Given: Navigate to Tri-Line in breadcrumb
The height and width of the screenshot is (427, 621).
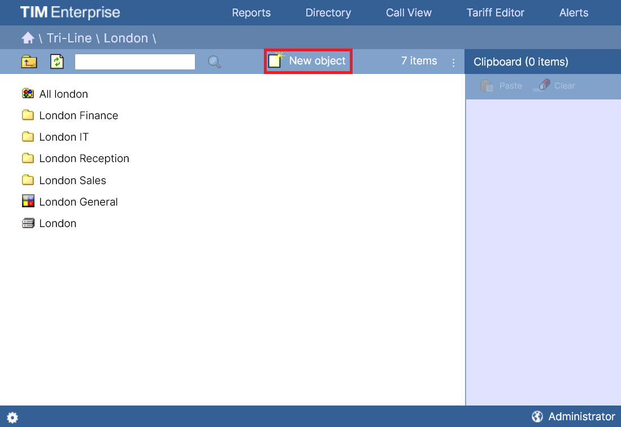Looking at the screenshot, I should coord(69,38).
